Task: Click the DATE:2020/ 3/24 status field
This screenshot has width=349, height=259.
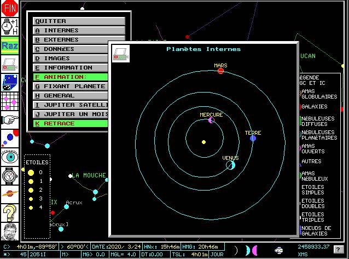Action: tap(117, 247)
